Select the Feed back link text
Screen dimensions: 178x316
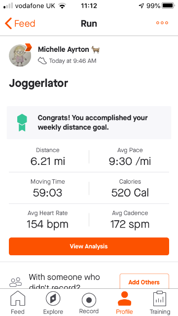tap(25, 23)
